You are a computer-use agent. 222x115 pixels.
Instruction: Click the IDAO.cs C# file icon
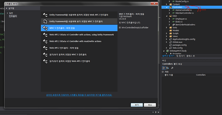coord(173,22)
